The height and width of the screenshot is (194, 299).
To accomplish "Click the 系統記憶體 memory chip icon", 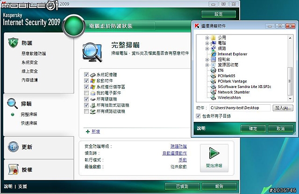I will (93, 74).
